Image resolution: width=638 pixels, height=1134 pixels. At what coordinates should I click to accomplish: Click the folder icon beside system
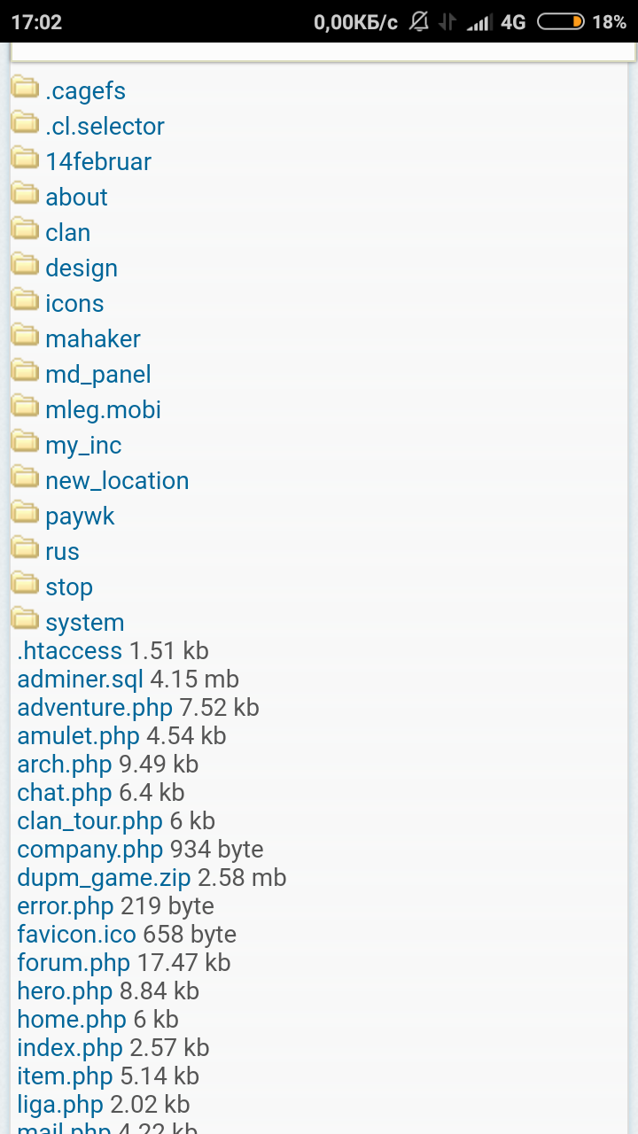point(25,619)
